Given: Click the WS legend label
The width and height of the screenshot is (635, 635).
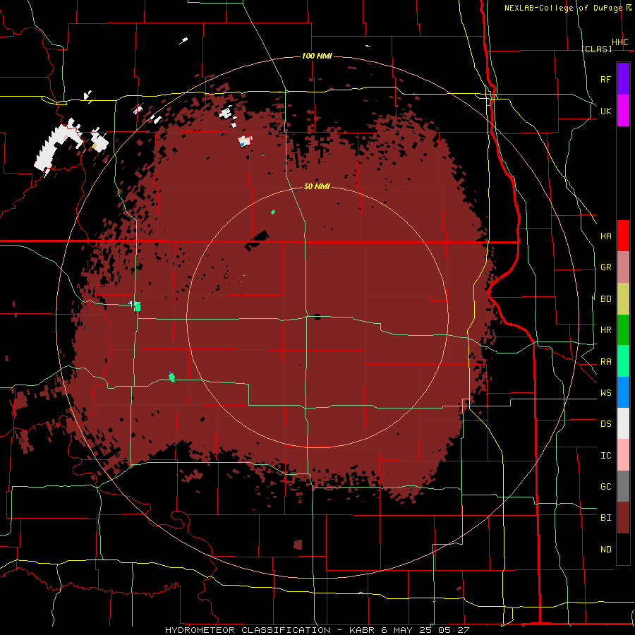Looking at the screenshot, I should pos(605,393).
